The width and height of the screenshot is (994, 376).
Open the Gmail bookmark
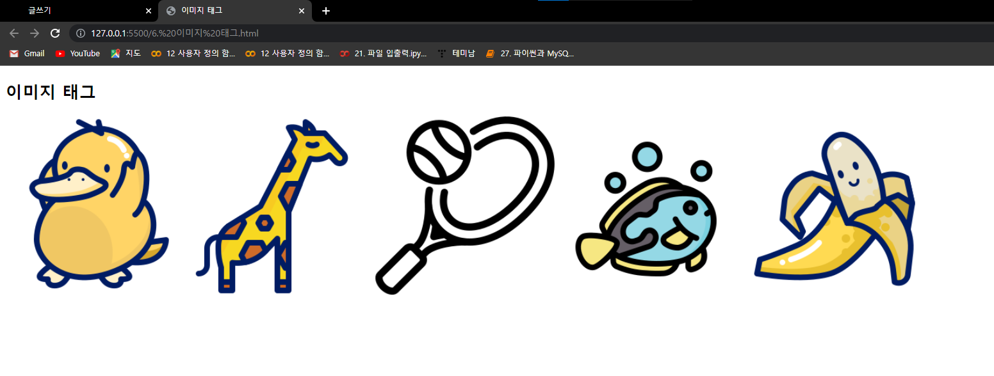27,54
